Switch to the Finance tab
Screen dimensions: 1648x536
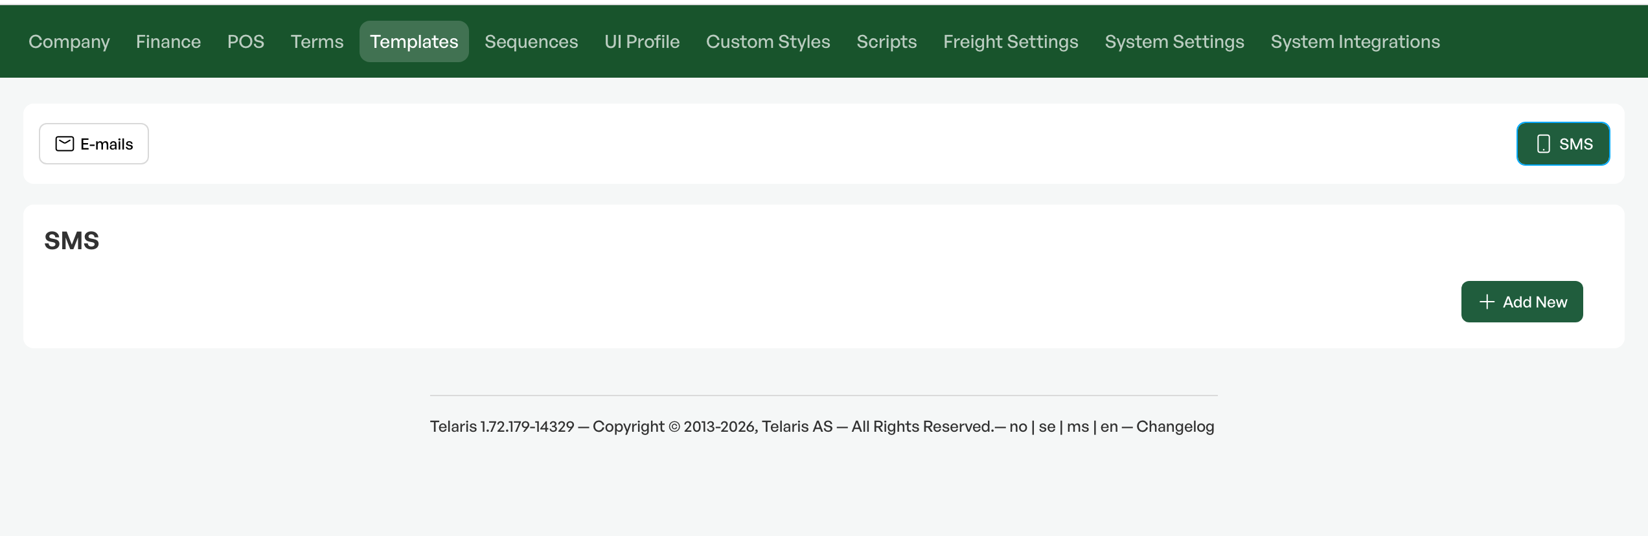tap(168, 41)
